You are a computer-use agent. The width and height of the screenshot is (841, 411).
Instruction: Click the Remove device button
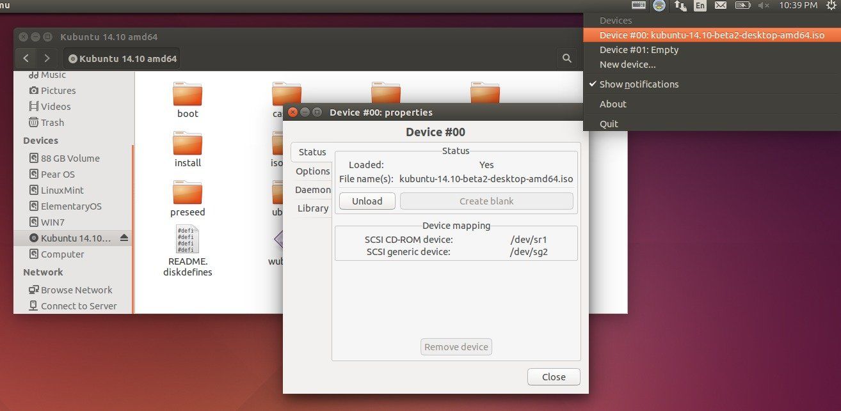coord(456,347)
